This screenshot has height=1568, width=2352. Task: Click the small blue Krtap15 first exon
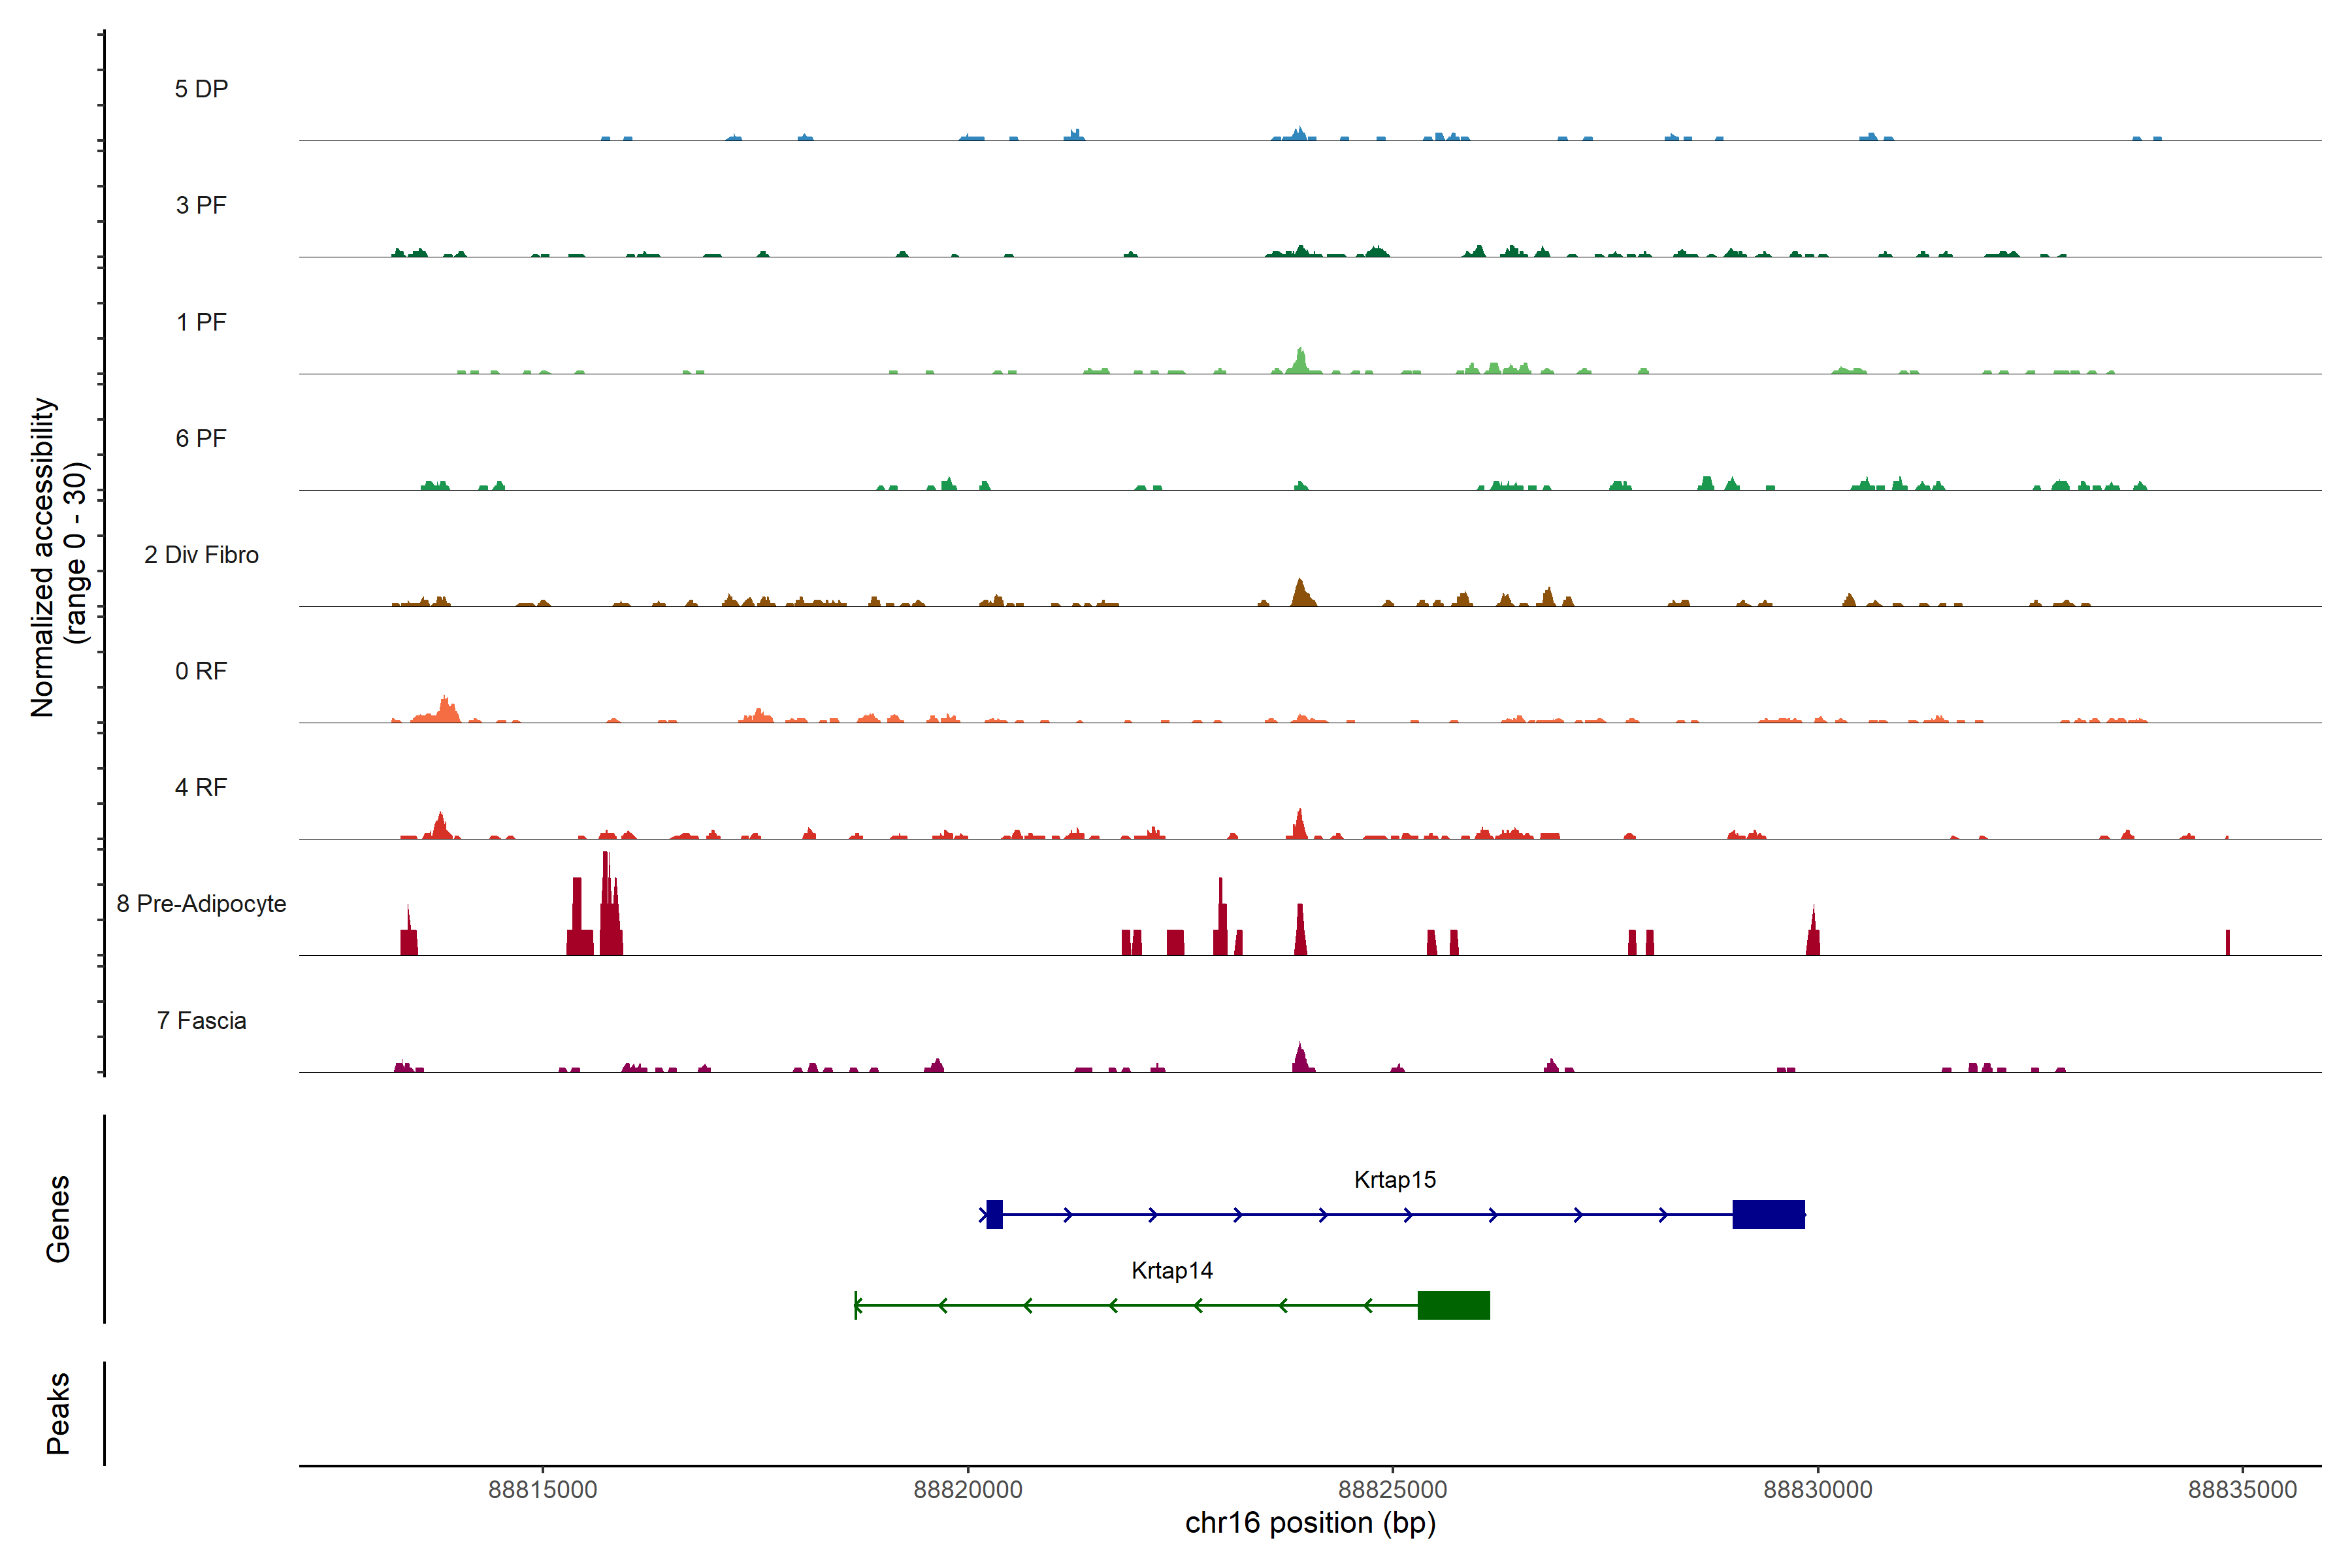pos(994,1214)
